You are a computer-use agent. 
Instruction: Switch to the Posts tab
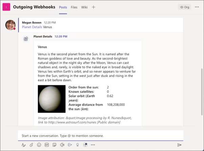pyautogui.click(x=63, y=7)
